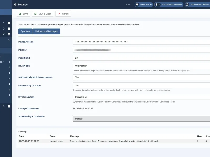
Task: Click the Places API Key label
Action: (26, 42)
